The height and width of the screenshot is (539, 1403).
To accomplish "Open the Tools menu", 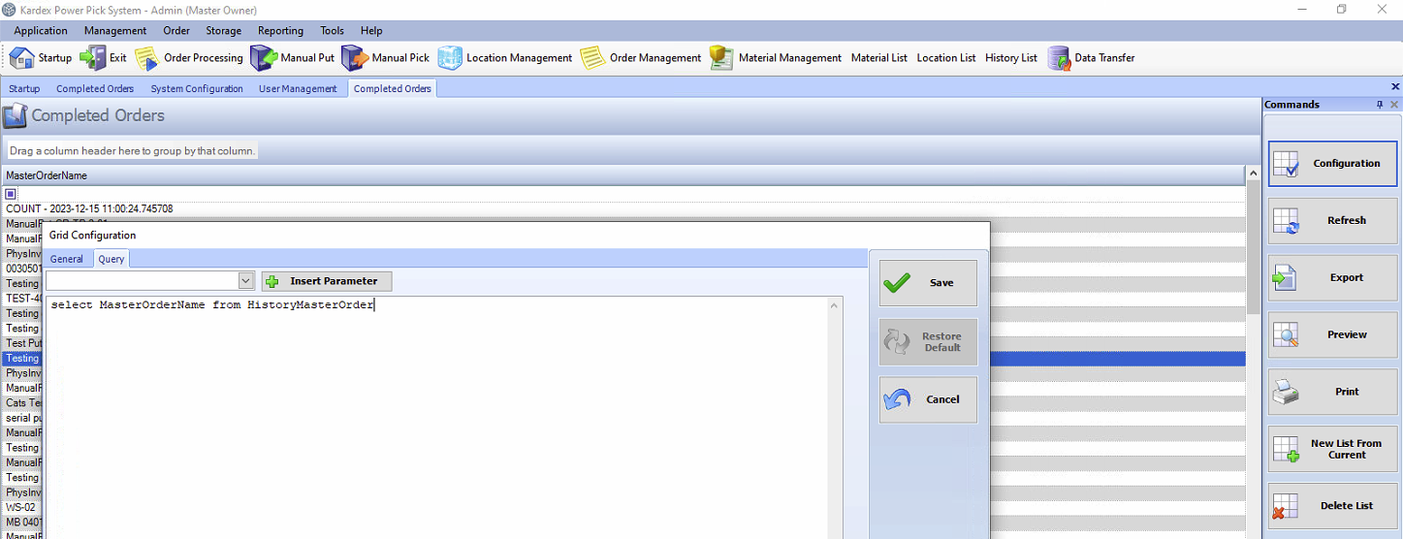I will coord(332,31).
